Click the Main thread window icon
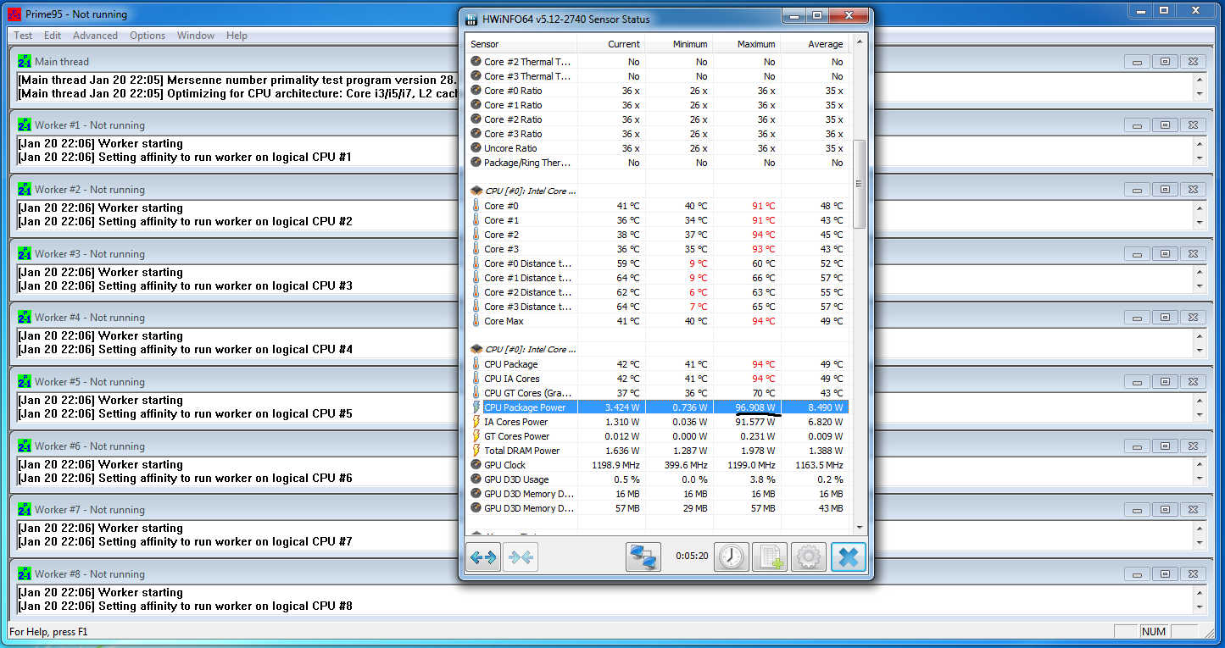 point(25,62)
